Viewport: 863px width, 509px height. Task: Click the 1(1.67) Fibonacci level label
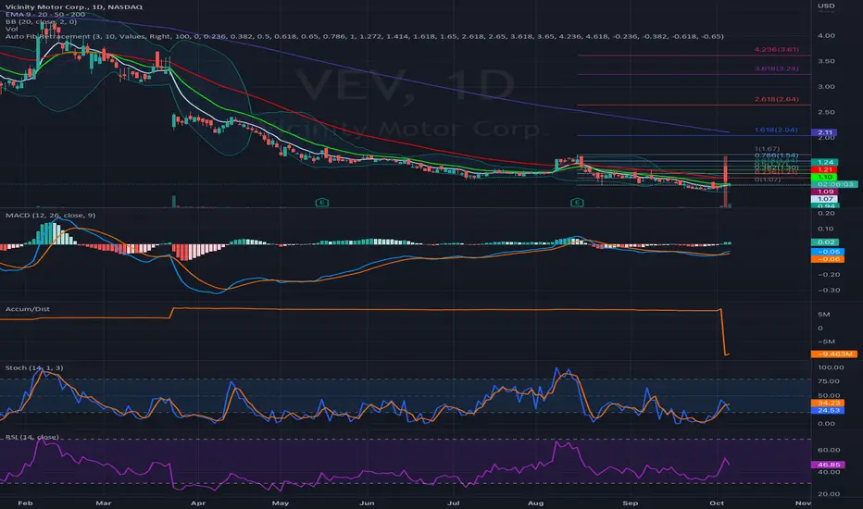click(768, 149)
